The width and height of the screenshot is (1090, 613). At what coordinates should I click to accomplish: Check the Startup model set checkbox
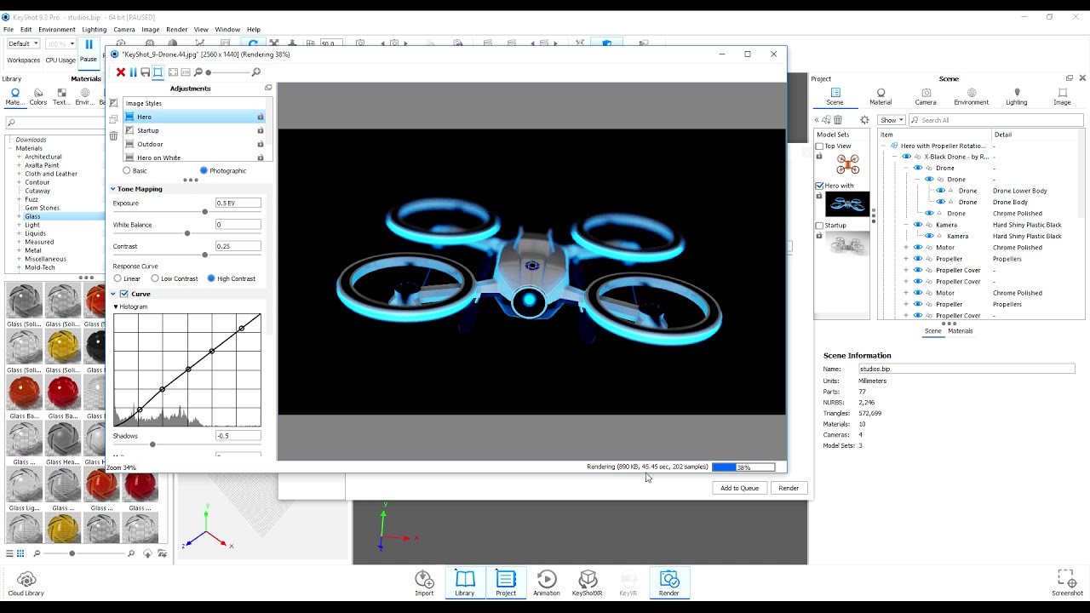[x=820, y=226]
